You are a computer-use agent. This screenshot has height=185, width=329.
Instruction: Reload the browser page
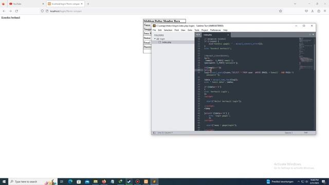click(x=16, y=11)
